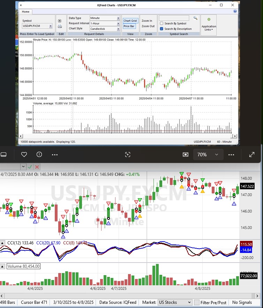Tick the Filter Pre/Post checkbox
Screen dimensions: 263x308
pyautogui.click(x=197, y=302)
